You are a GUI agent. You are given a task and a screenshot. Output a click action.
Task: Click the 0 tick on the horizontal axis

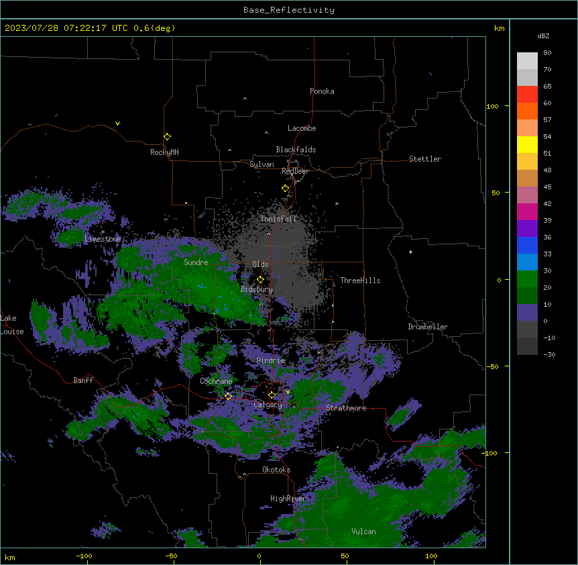point(259,556)
